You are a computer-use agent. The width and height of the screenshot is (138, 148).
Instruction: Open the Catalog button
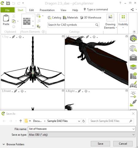click(54, 18)
